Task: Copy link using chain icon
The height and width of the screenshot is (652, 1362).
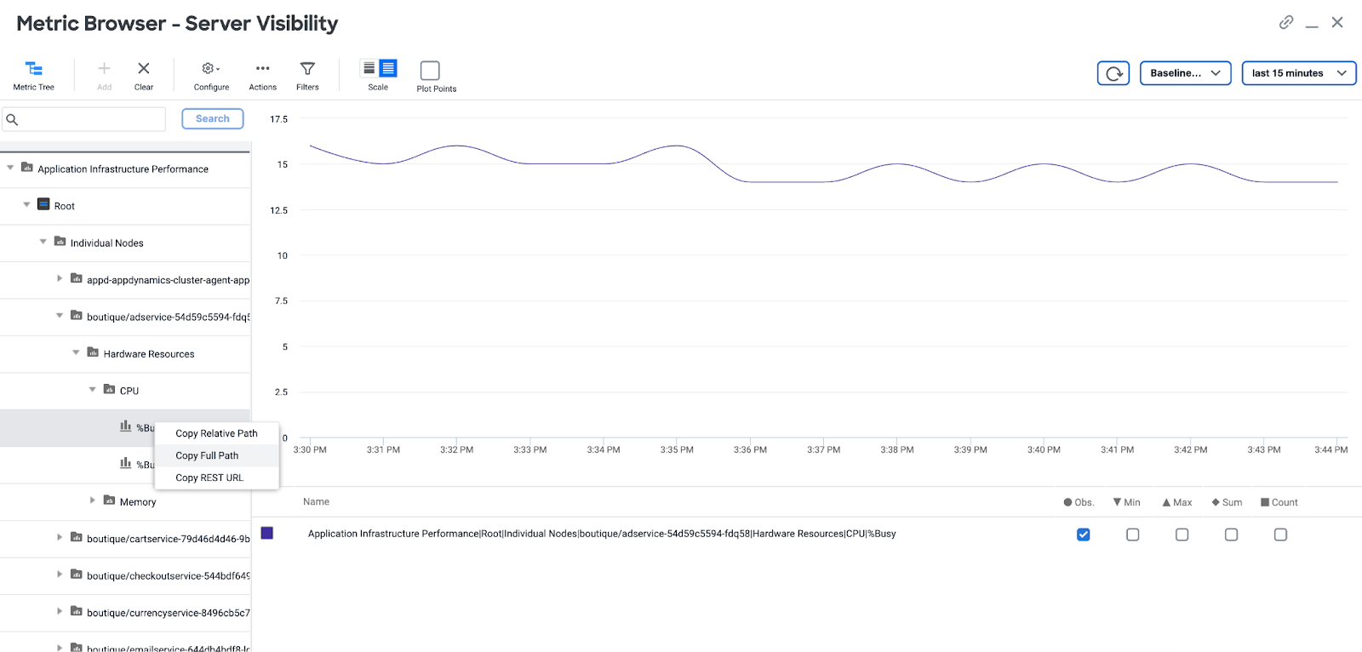Action: point(1286,22)
